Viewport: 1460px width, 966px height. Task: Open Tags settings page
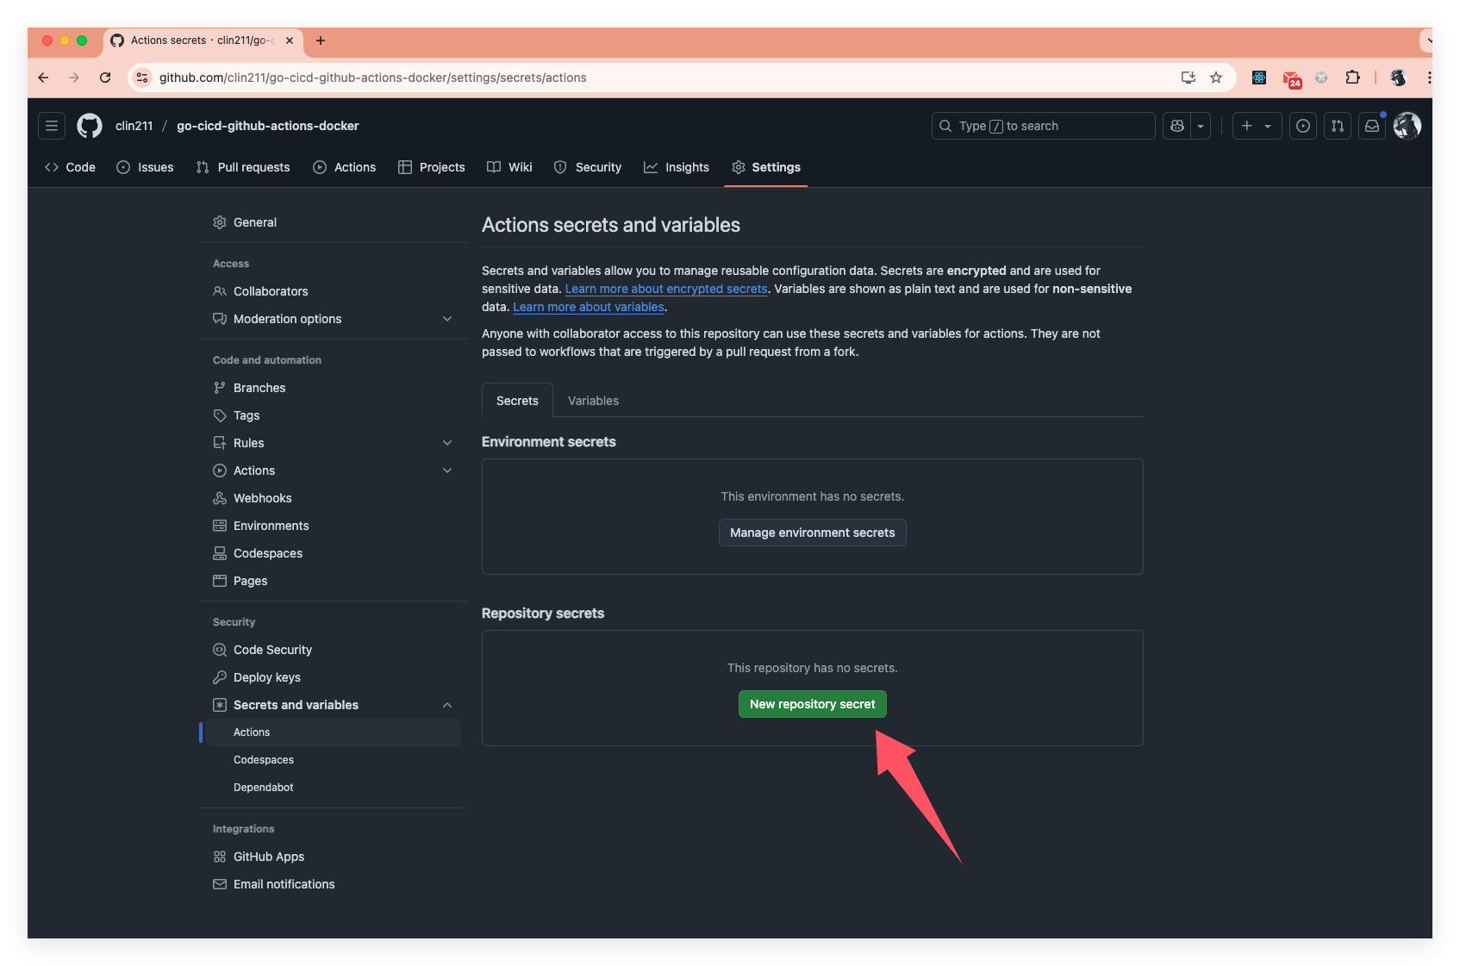tap(334, 415)
